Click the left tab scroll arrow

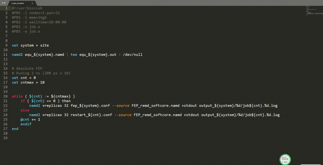point(2,3)
